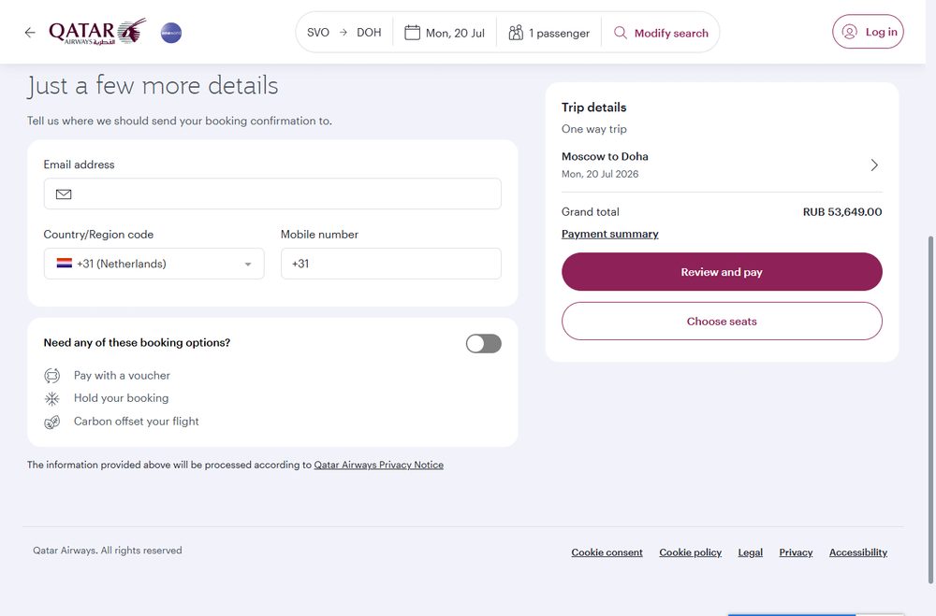Click the magnifier icon for Modify search
Viewport: 936px width, 616px height.
pyautogui.click(x=621, y=32)
